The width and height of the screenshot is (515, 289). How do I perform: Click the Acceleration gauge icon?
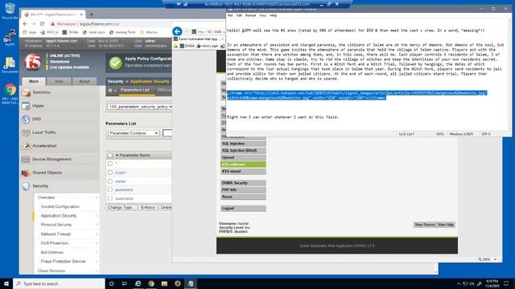[26, 146]
